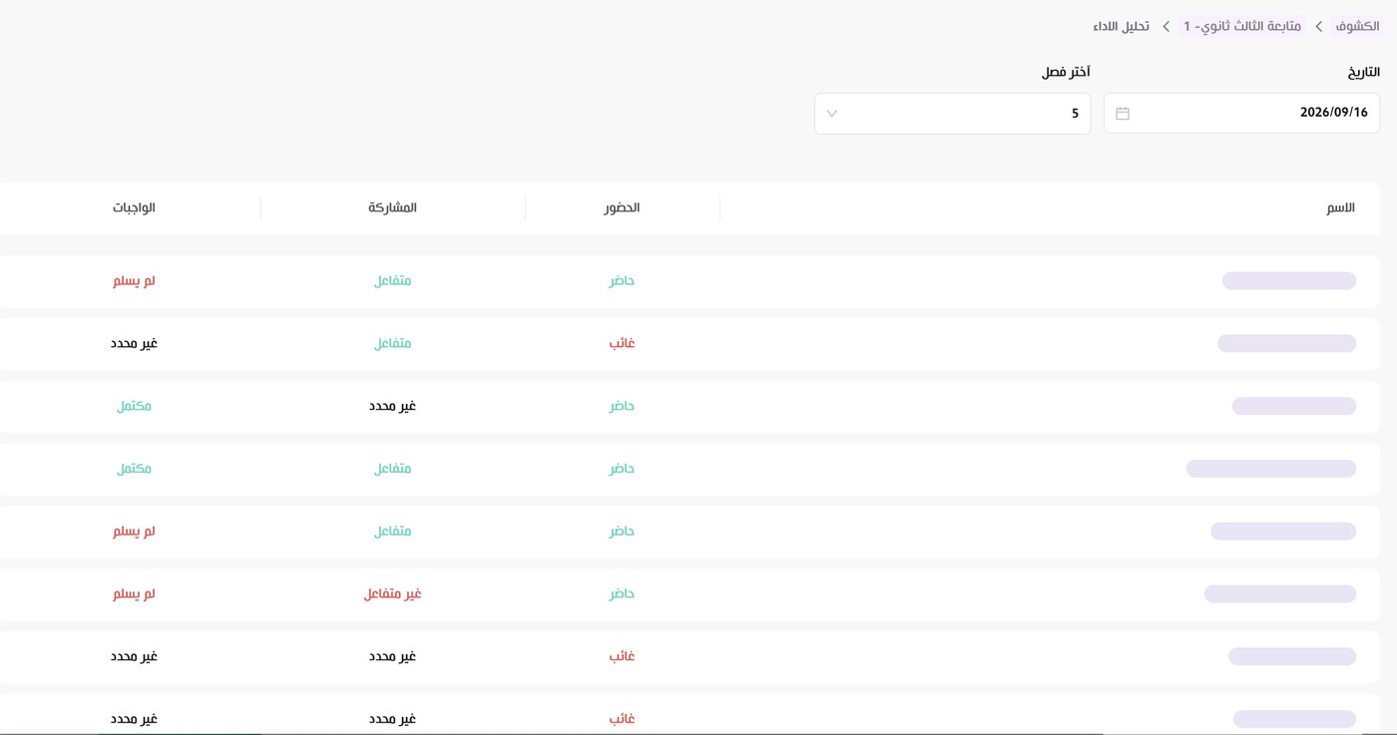Image resolution: width=1397 pixels, height=735 pixels.
Task: Click participation غير محدد in the مكتمل homework row
Action: pyautogui.click(x=392, y=406)
